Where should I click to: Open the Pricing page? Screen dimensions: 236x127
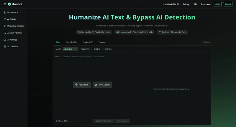point(186,4)
